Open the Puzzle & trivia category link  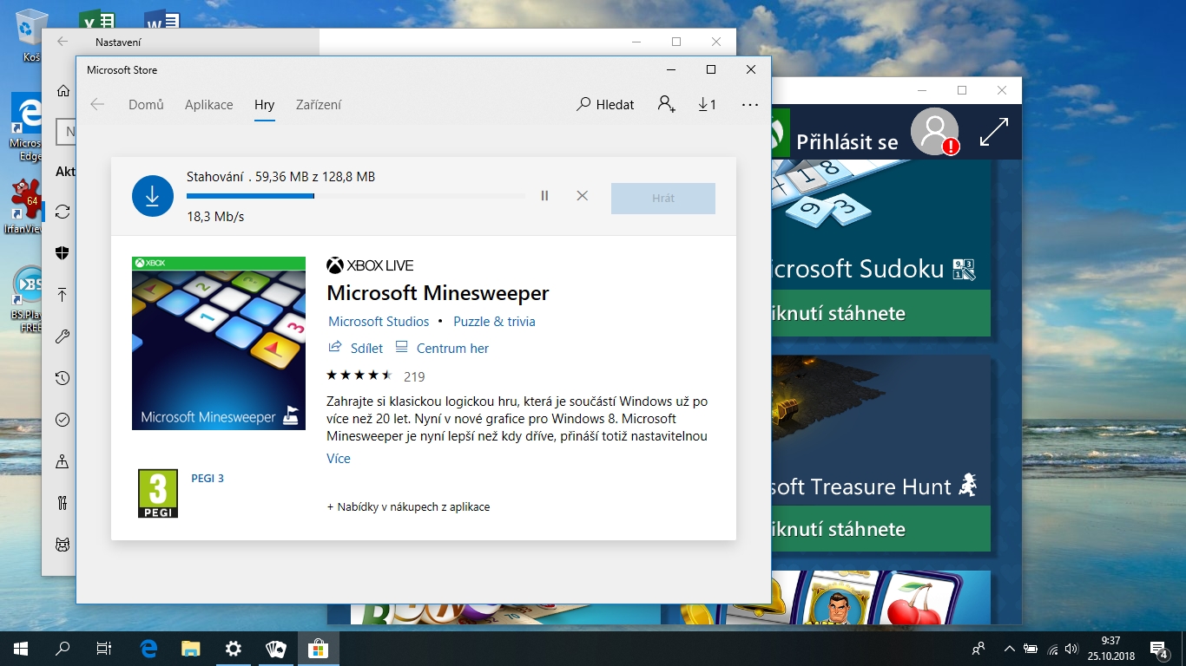(494, 321)
